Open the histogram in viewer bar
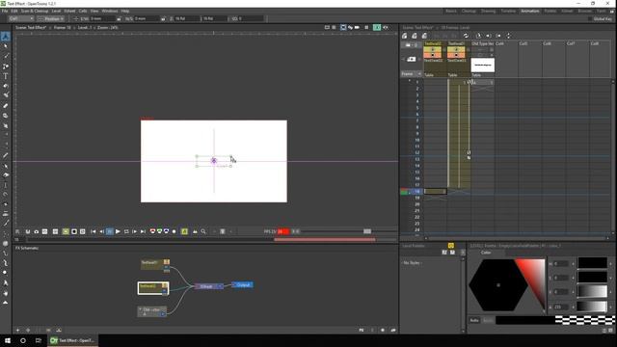The image size is (617, 347). tap(195, 231)
